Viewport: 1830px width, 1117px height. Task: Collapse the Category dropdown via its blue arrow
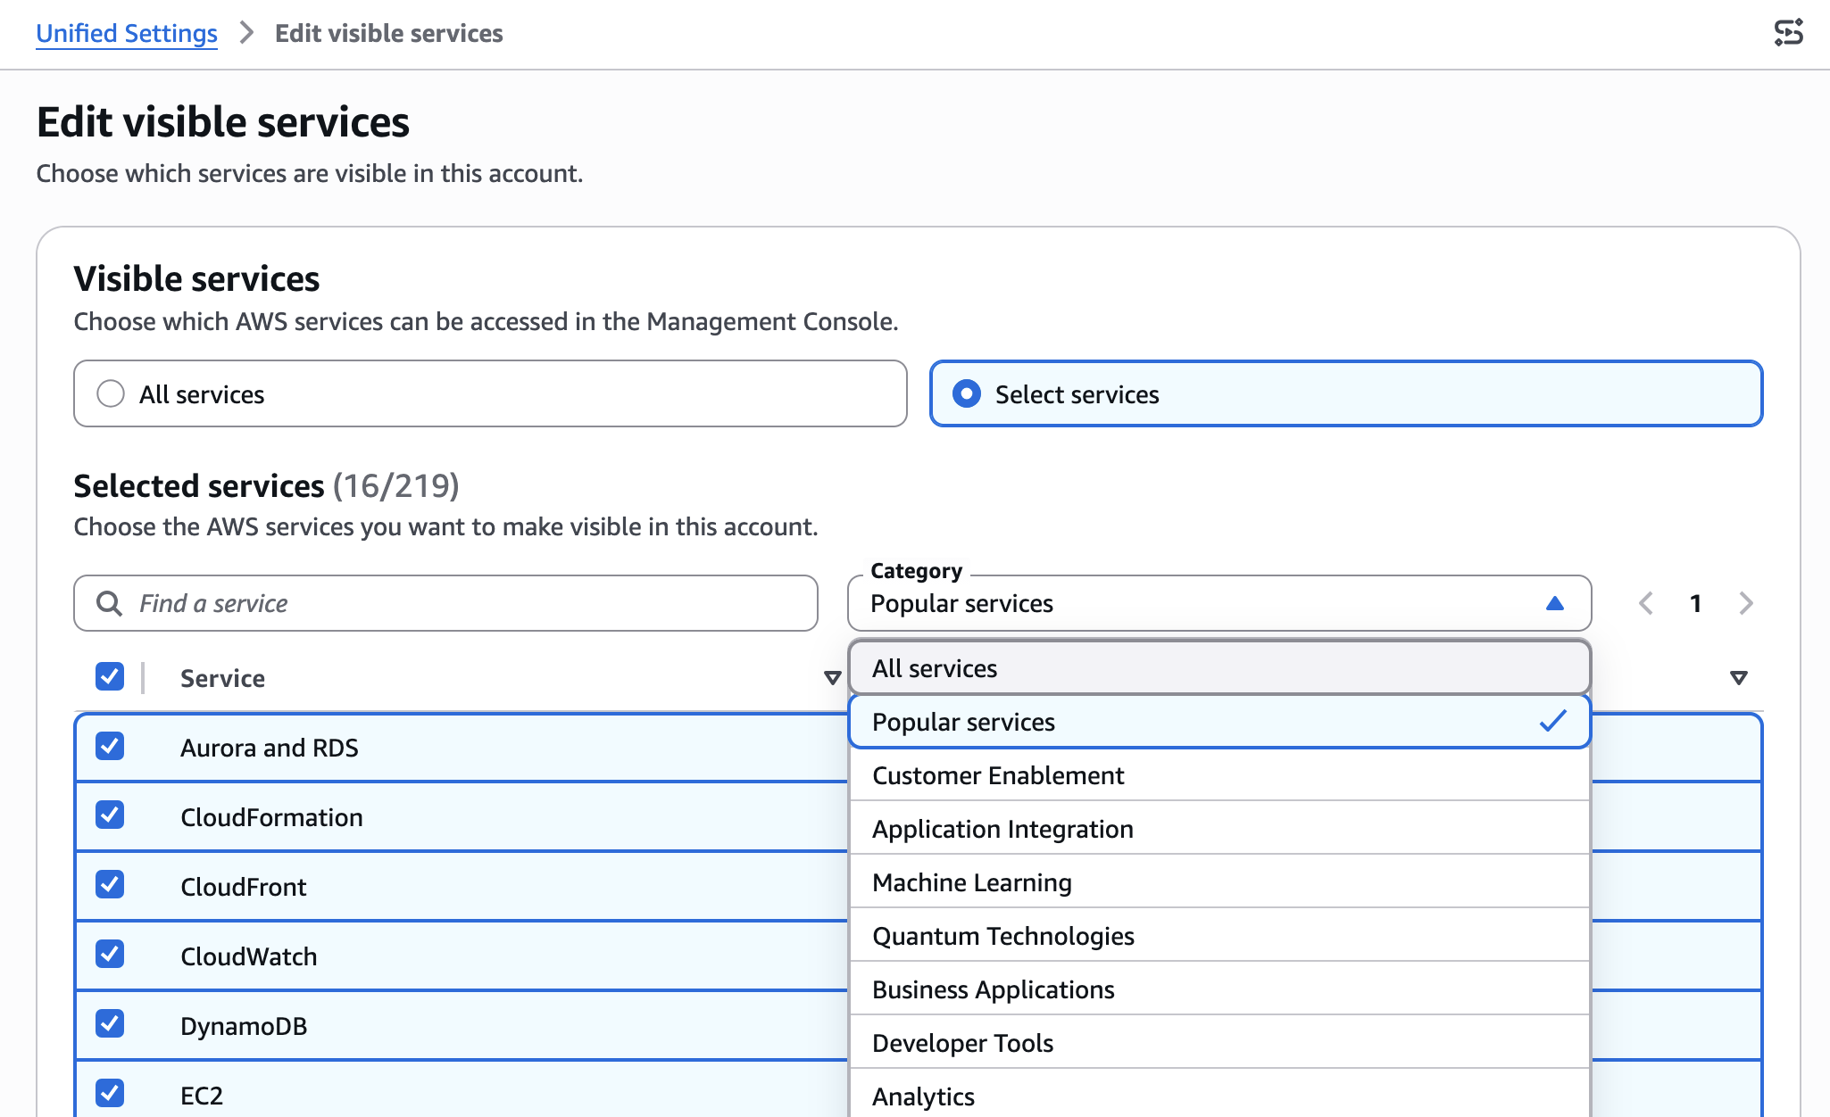(1554, 604)
